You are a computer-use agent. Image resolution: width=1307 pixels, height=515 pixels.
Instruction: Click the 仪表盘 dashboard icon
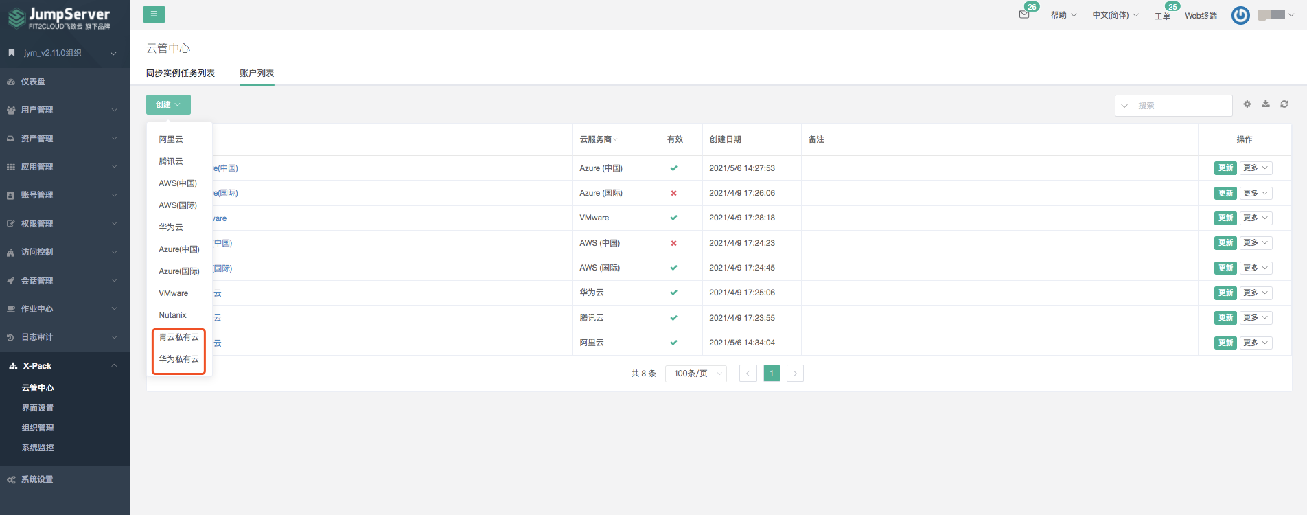(x=11, y=82)
